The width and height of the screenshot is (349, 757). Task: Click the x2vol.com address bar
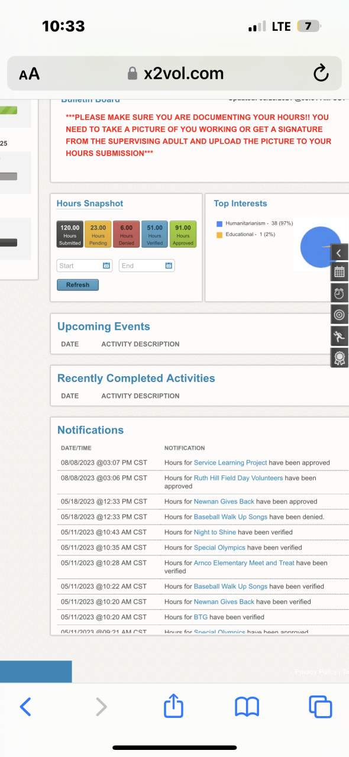click(174, 73)
